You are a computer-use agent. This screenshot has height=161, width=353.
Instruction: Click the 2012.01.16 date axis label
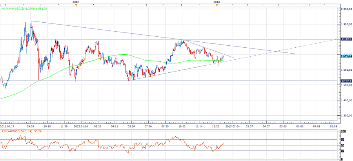pos(81,126)
